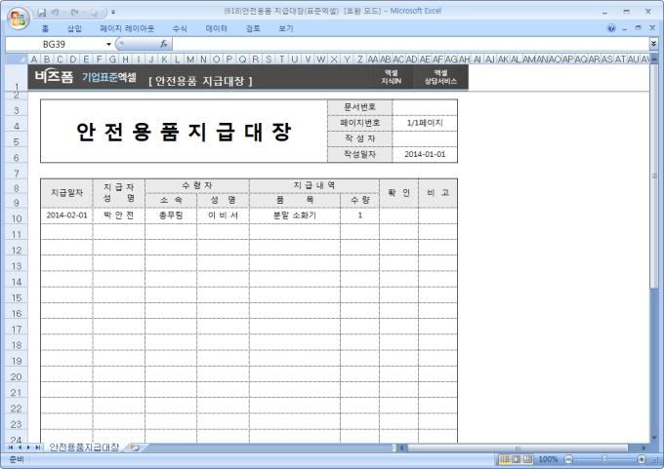The image size is (664, 469).
Task: Switch to Page Break Preview in status bar
Action: click(x=527, y=459)
